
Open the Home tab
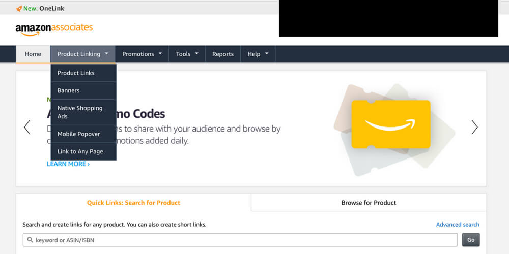click(x=33, y=54)
